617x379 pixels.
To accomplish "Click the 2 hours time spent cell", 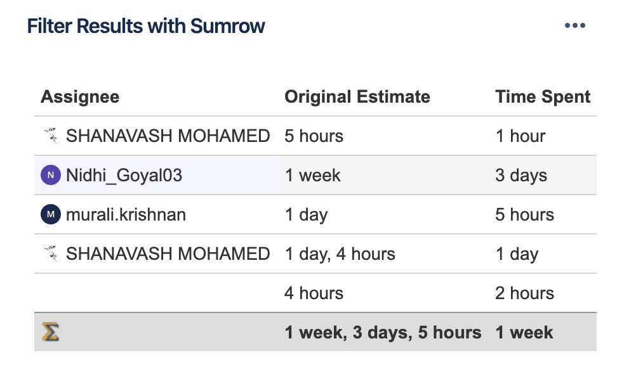I will [x=524, y=293].
